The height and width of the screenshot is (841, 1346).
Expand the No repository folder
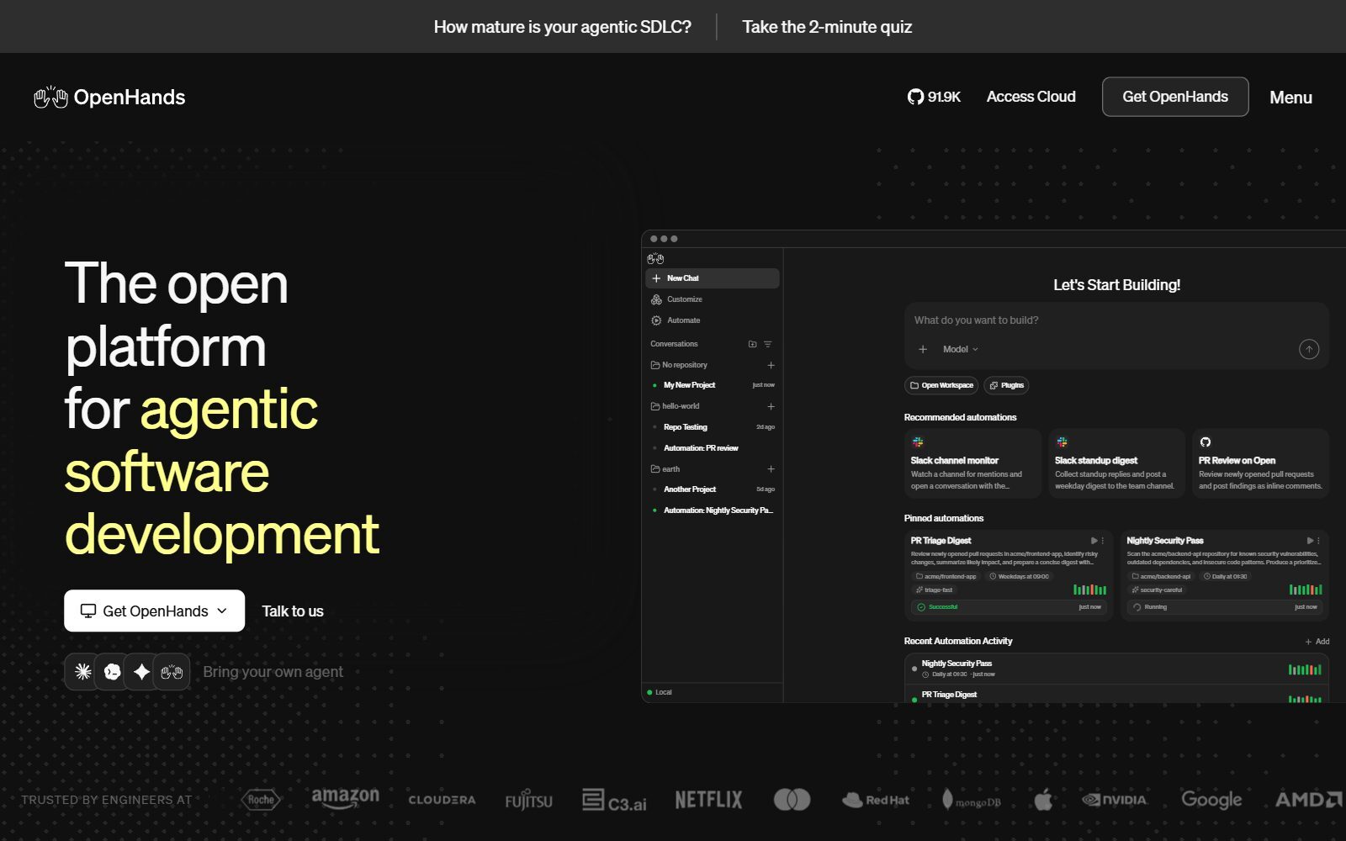[679, 365]
